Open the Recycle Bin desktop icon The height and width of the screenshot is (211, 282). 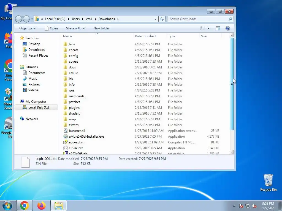coord(268,182)
